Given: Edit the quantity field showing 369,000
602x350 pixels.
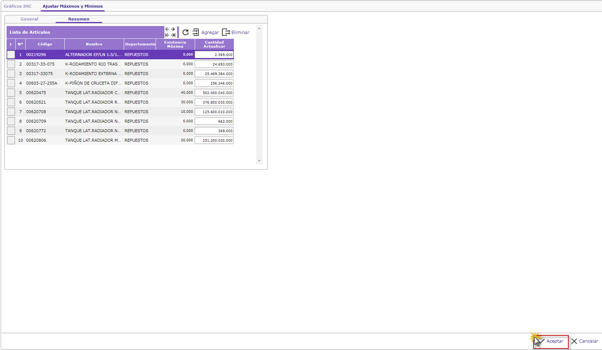Looking at the screenshot, I should point(214,131).
